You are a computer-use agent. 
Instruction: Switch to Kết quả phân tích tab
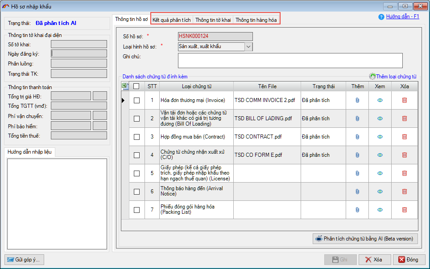tap(172, 20)
